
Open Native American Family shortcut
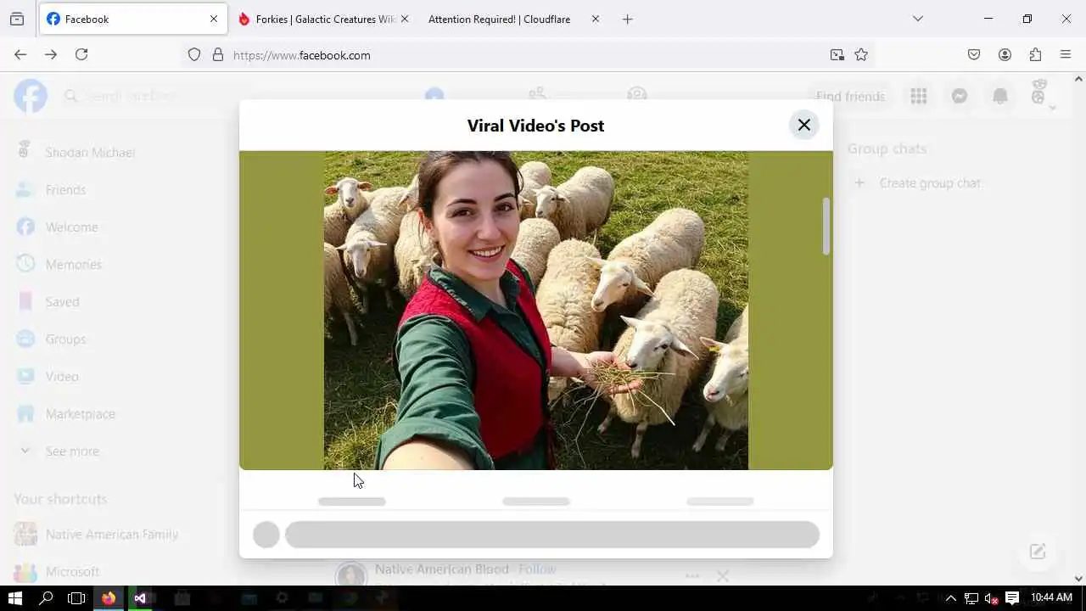pyautogui.click(x=111, y=535)
